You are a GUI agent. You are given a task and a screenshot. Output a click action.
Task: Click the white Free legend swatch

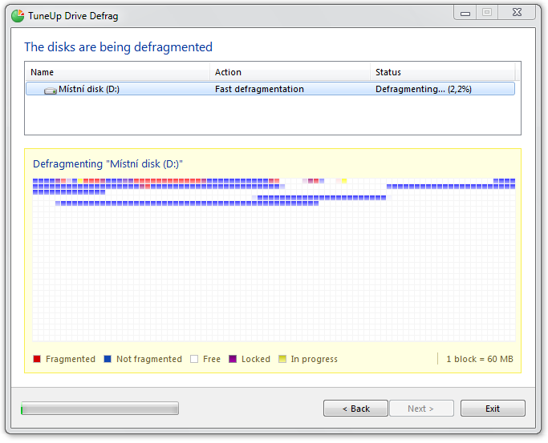coord(194,359)
